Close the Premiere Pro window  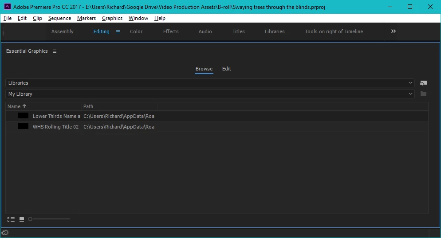click(x=430, y=7)
